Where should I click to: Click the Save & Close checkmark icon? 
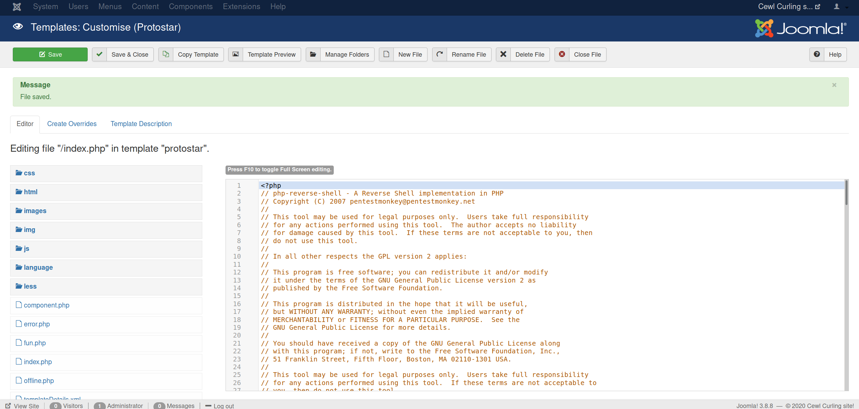(99, 54)
